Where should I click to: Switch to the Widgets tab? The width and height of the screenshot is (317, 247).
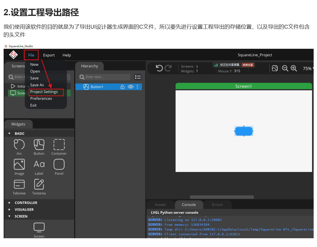point(18,124)
